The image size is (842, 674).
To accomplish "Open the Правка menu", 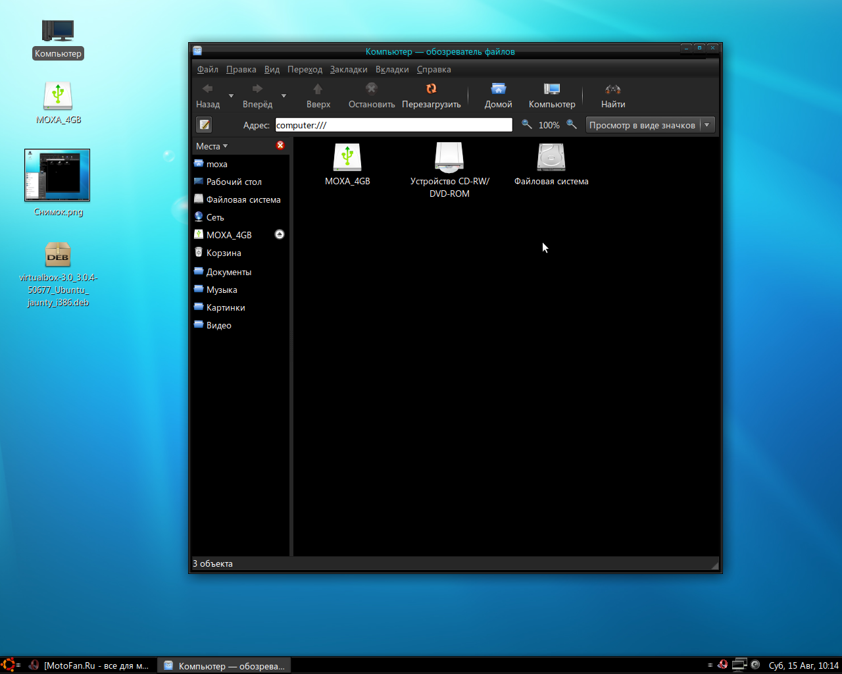I will 241,69.
